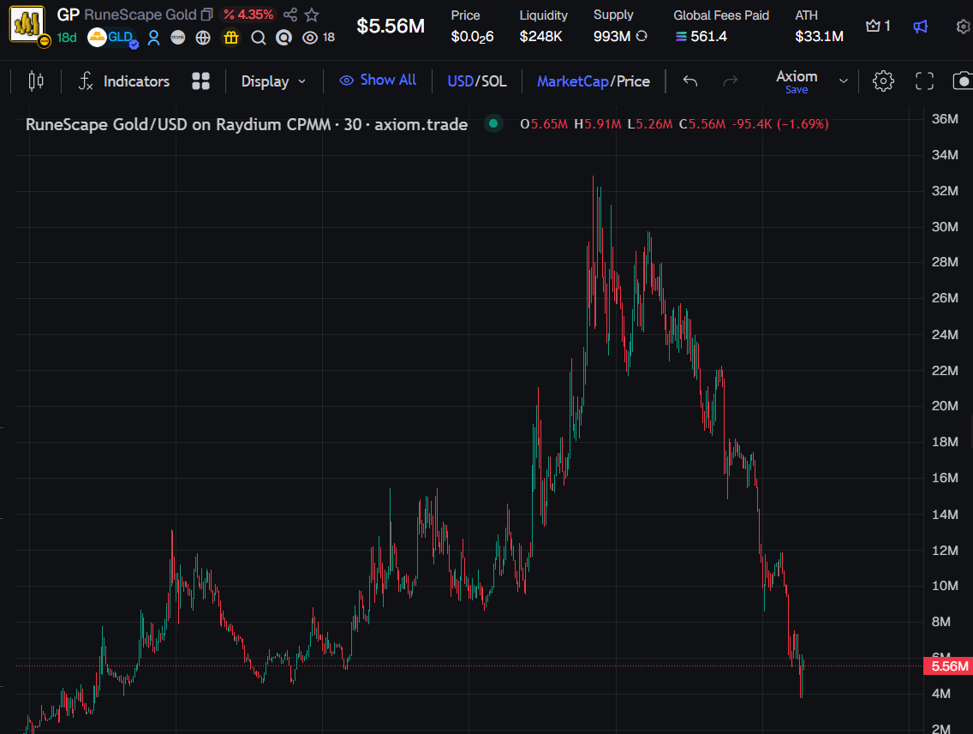The image size is (973, 734).
Task: Open the Indicators menu
Action: [x=124, y=81]
